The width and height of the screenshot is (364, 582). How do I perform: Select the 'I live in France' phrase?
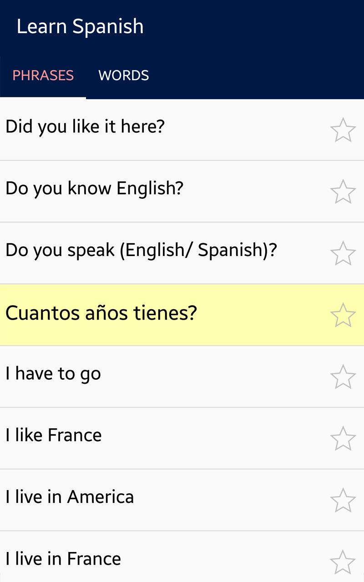point(63,559)
